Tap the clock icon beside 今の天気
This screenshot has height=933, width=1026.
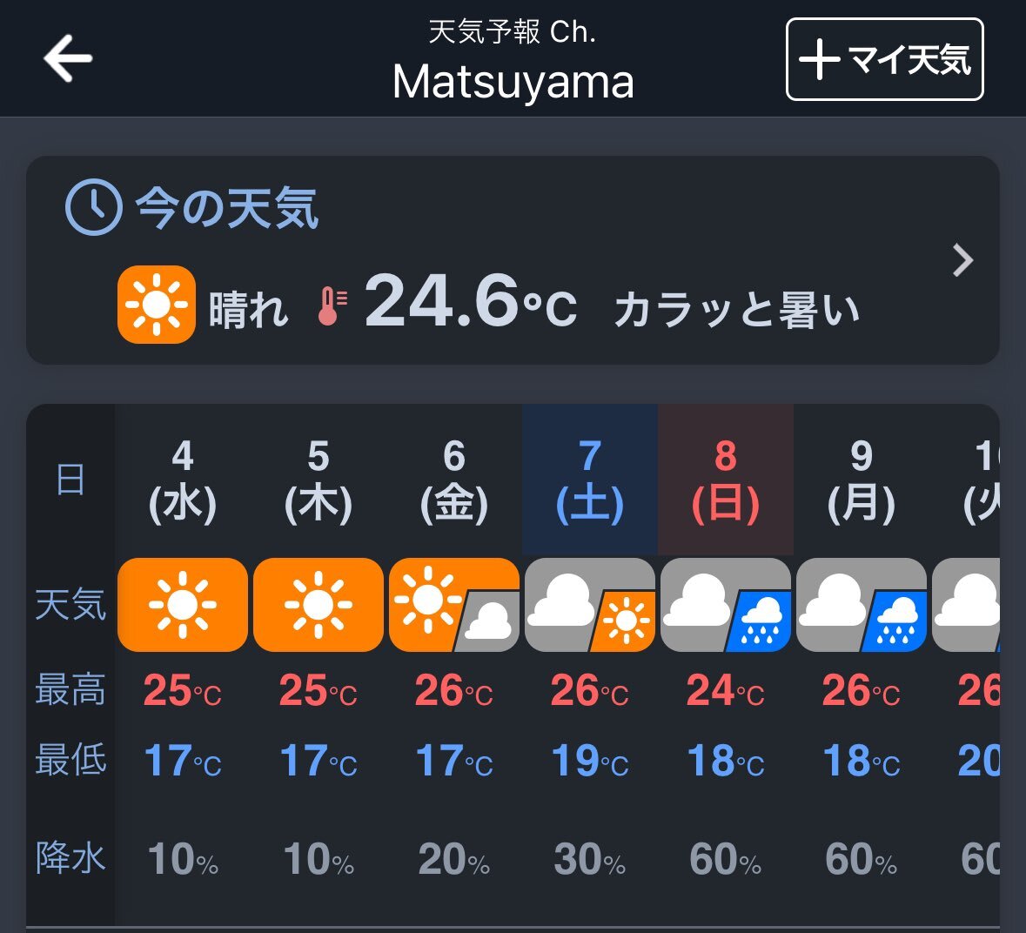click(x=94, y=207)
